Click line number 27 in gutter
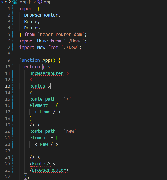The image size is (167, 180). pyautogui.click(x=8, y=176)
